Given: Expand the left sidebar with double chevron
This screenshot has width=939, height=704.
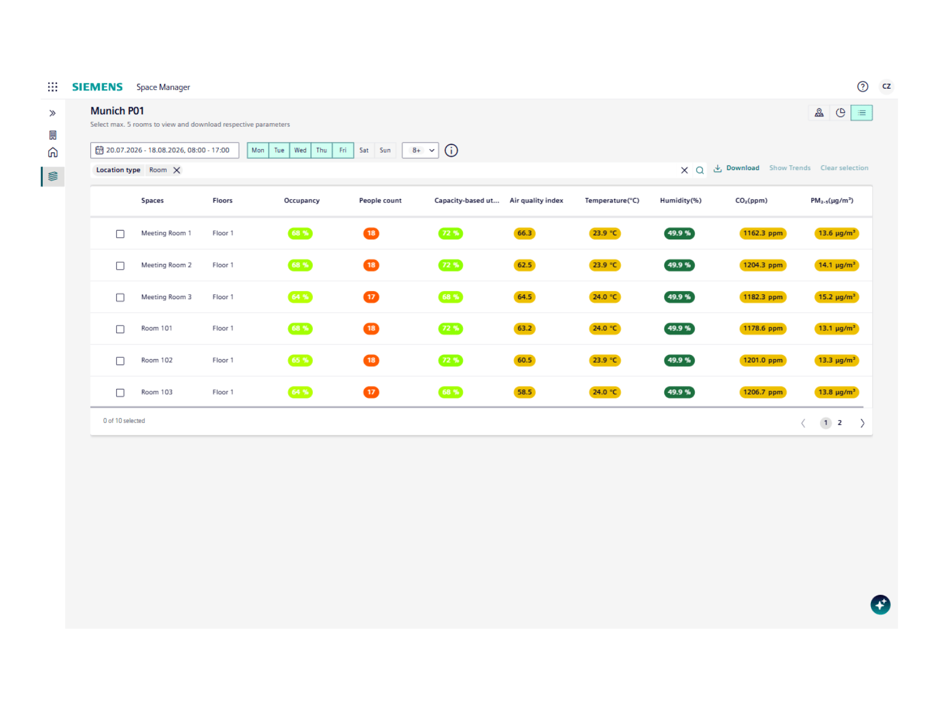Looking at the screenshot, I should pos(53,113).
